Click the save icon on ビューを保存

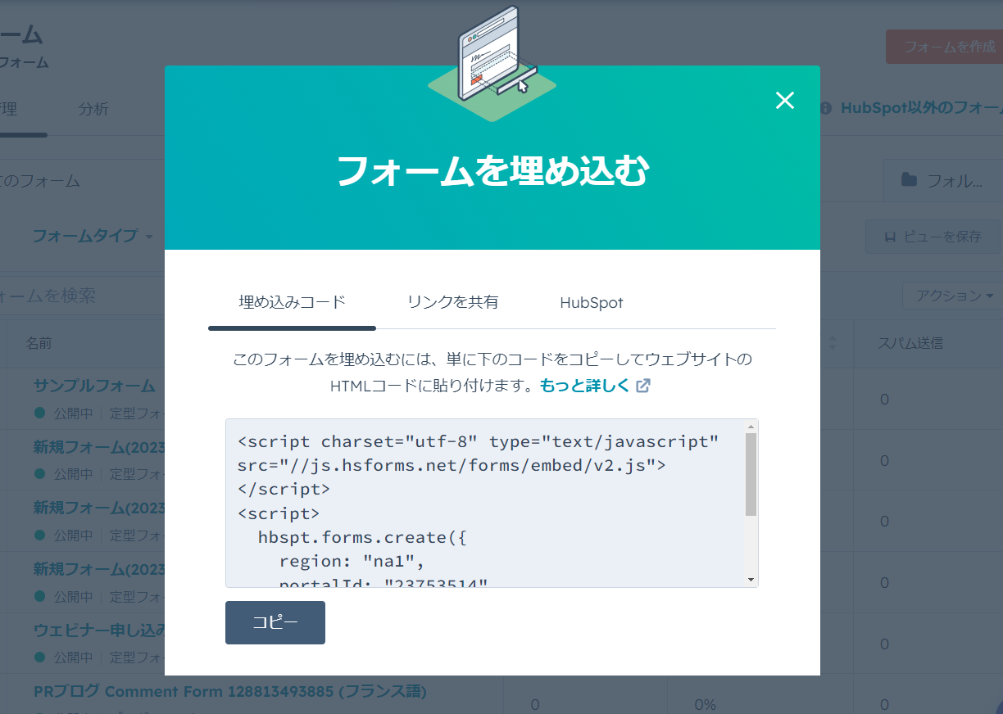coord(890,237)
